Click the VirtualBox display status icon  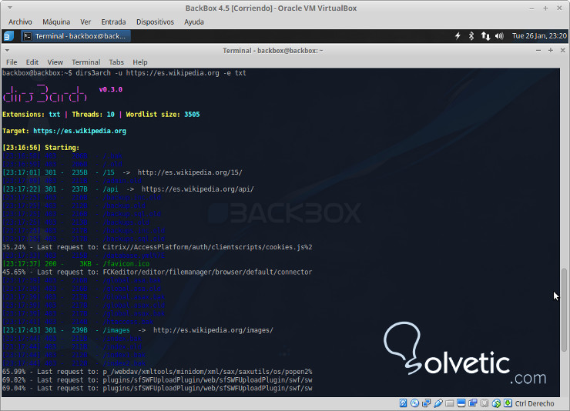pyautogui.click(x=461, y=403)
